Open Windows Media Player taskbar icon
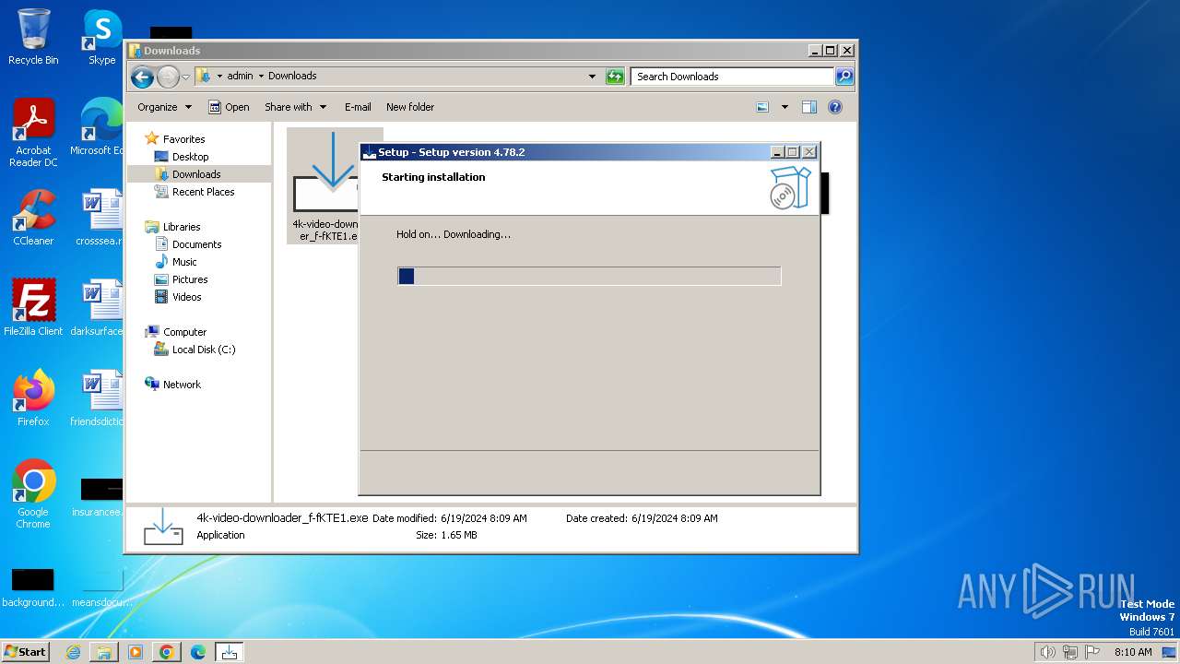The image size is (1180, 664). [x=136, y=652]
